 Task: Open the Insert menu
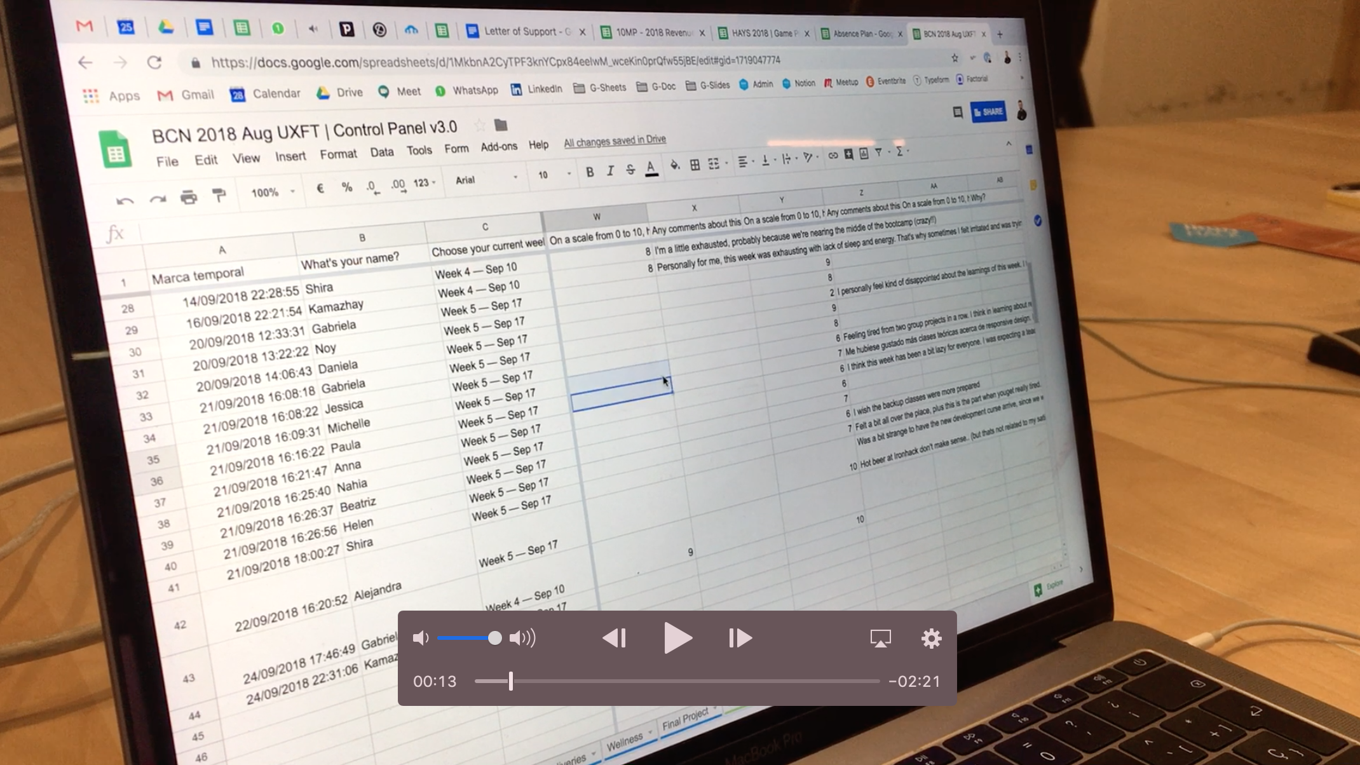pyautogui.click(x=290, y=156)
